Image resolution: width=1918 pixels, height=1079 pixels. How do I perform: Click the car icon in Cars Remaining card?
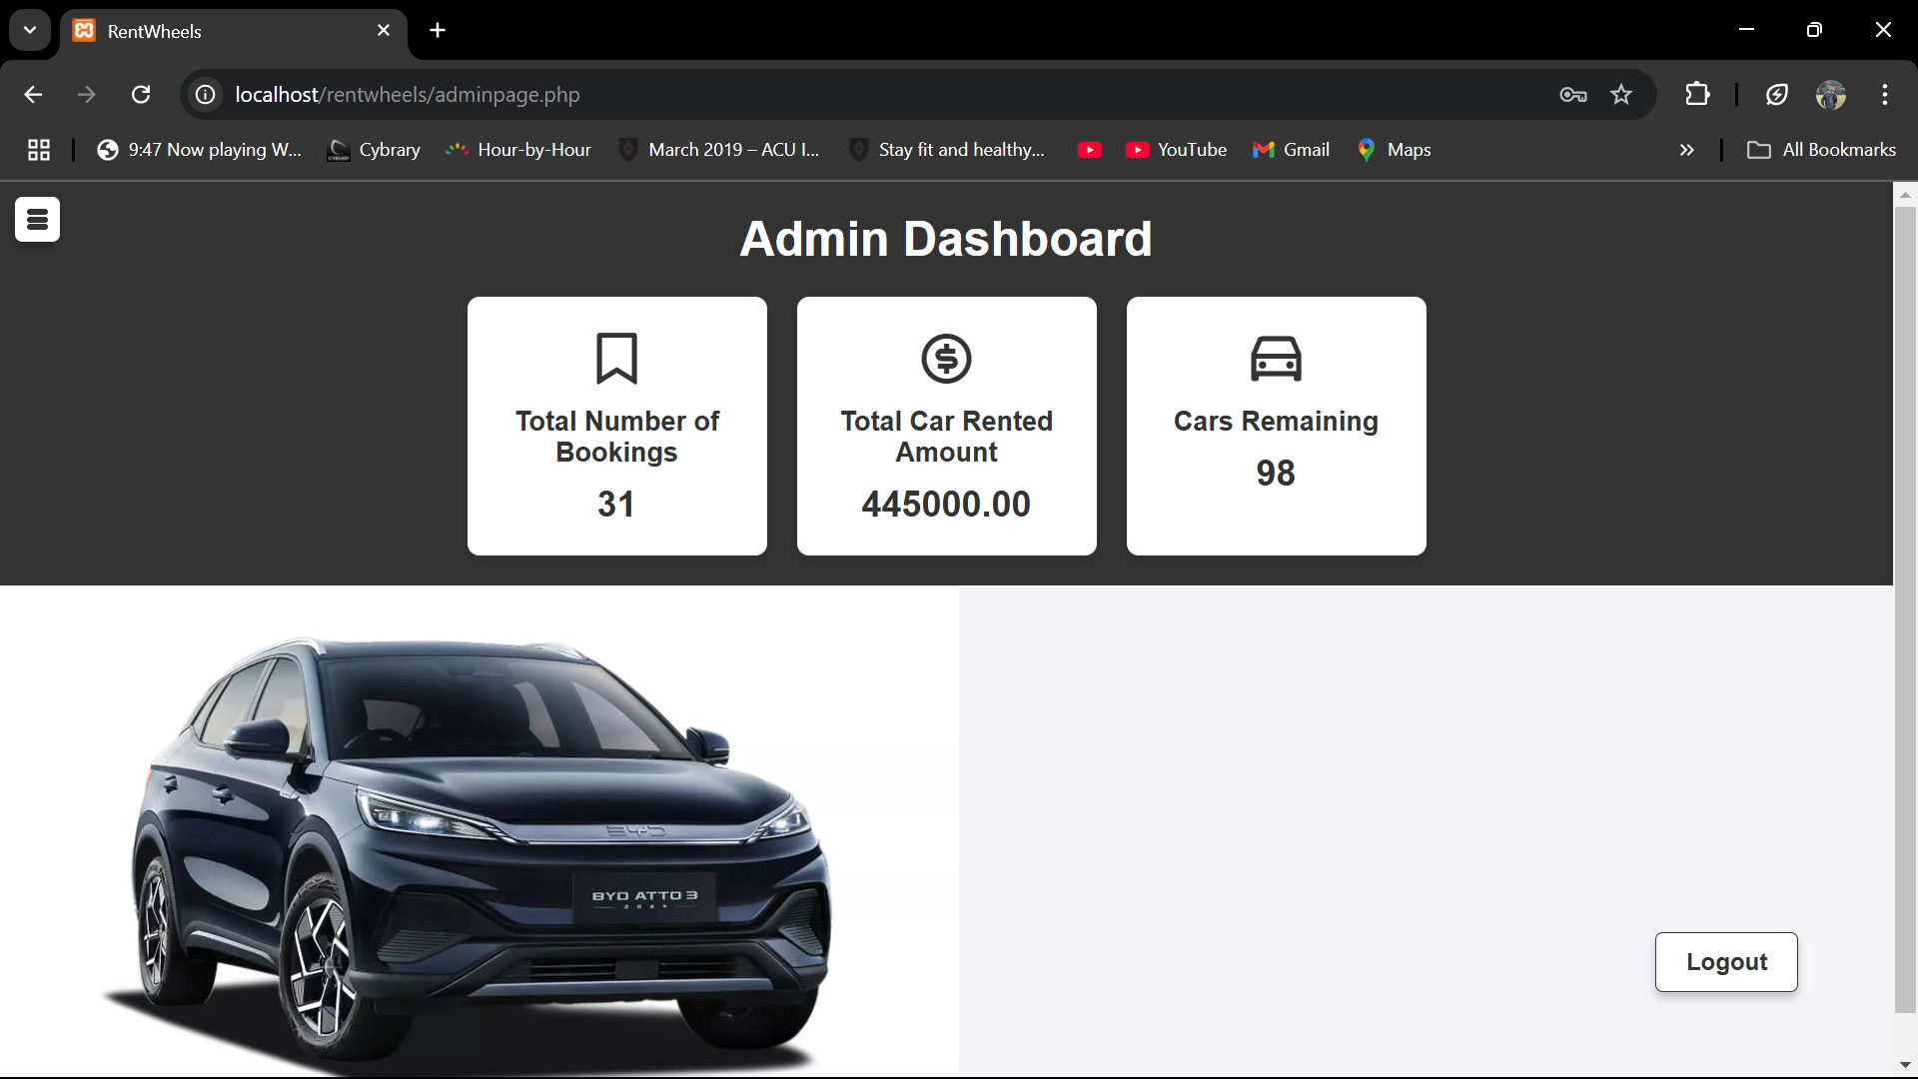tap(1276, 359)
